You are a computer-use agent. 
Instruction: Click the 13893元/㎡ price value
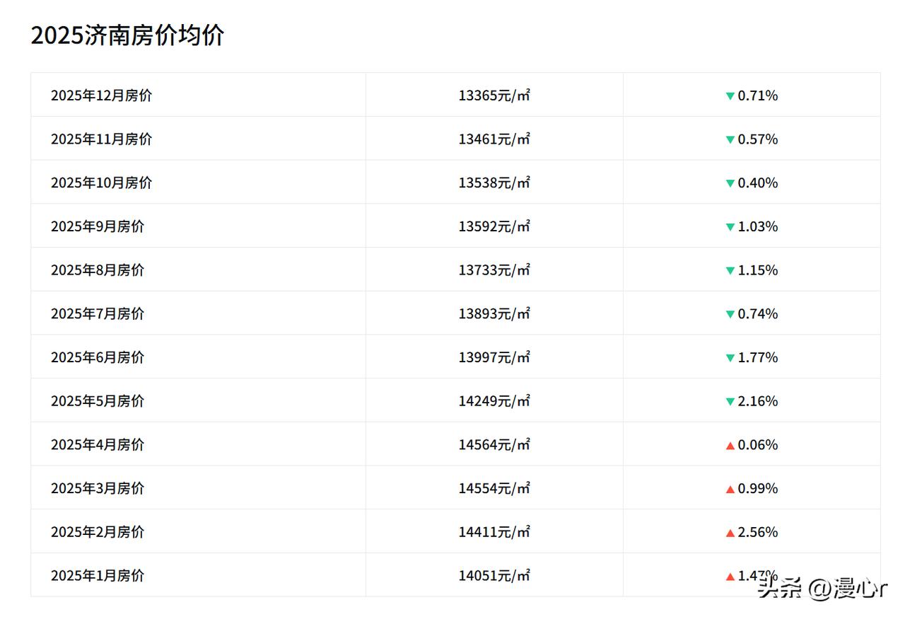point(494,313)
